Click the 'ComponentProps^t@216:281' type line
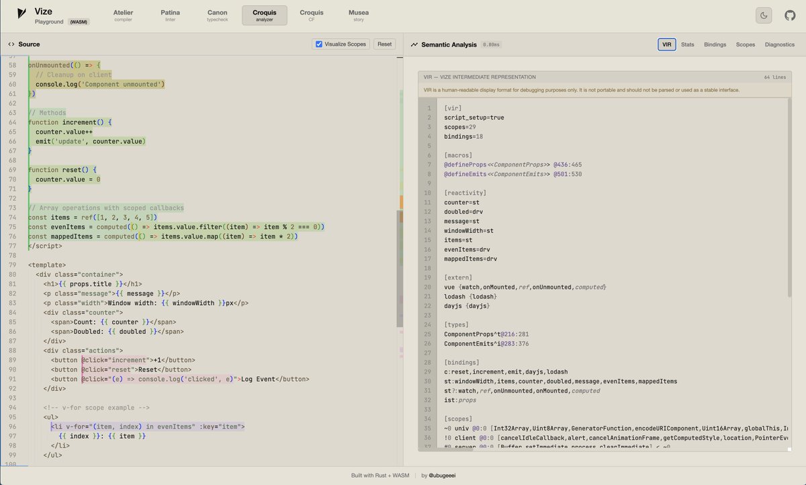 (x=486, y=334)
